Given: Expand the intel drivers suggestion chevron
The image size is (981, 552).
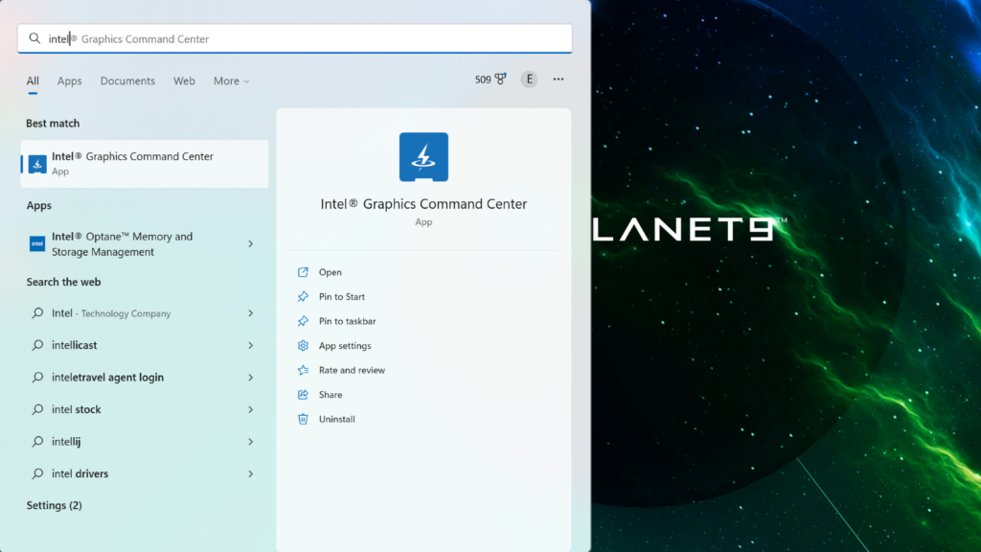Looking at the screenshot, I should [250, 473].
